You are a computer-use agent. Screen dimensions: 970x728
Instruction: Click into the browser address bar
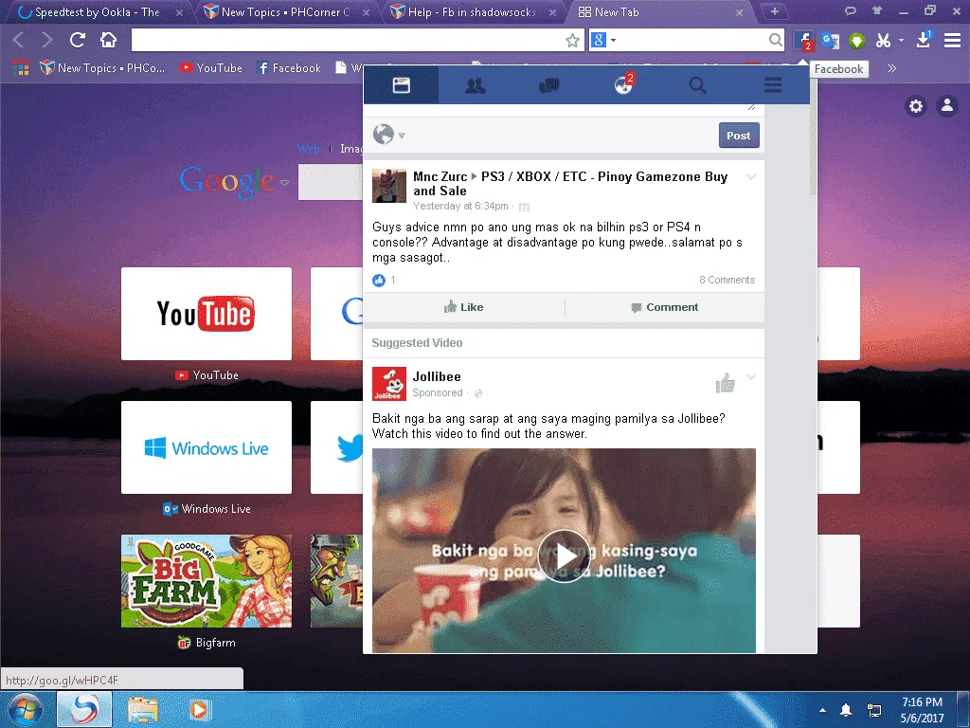coord(348,40)
